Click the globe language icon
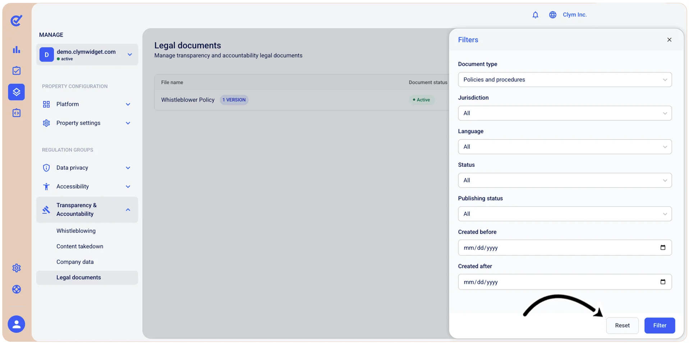Screen dimensions: 689x343 coord(552,15)
